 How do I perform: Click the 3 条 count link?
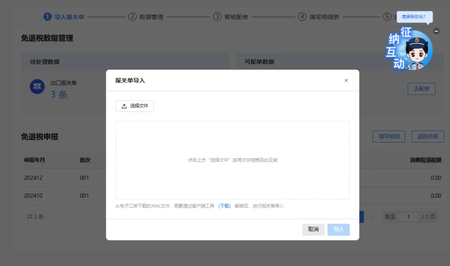(x=59, y=95)
